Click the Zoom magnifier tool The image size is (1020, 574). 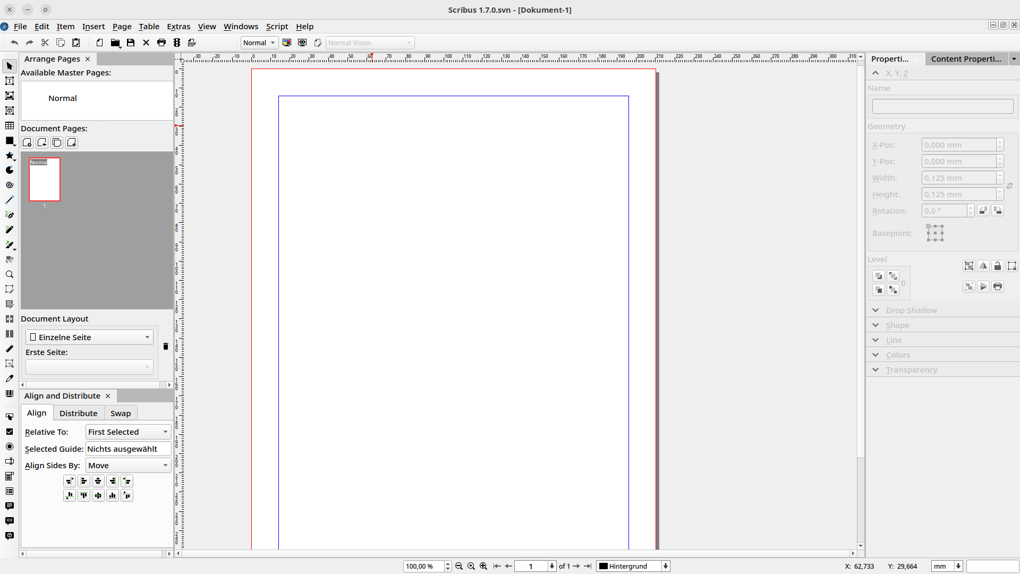pos(10,274)
